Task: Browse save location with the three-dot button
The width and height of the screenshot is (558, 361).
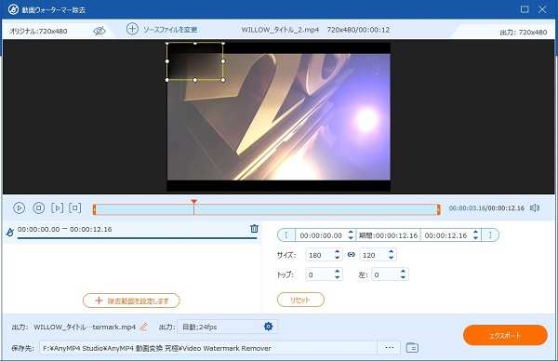Action: (x=389, y=347)
